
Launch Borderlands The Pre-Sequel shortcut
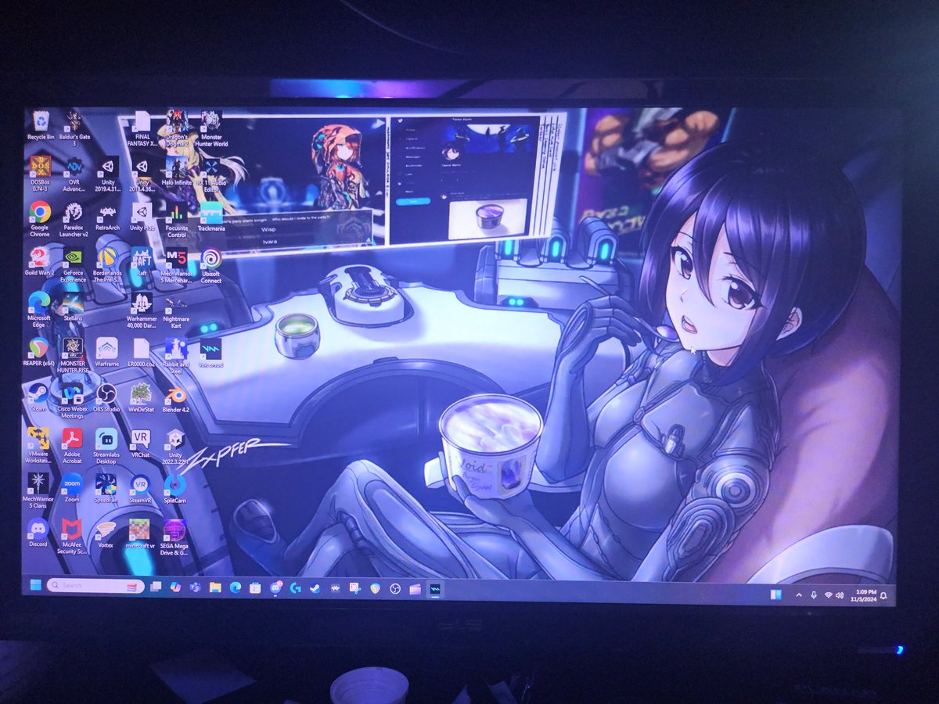pyautogui.click(x=108, y=264)
